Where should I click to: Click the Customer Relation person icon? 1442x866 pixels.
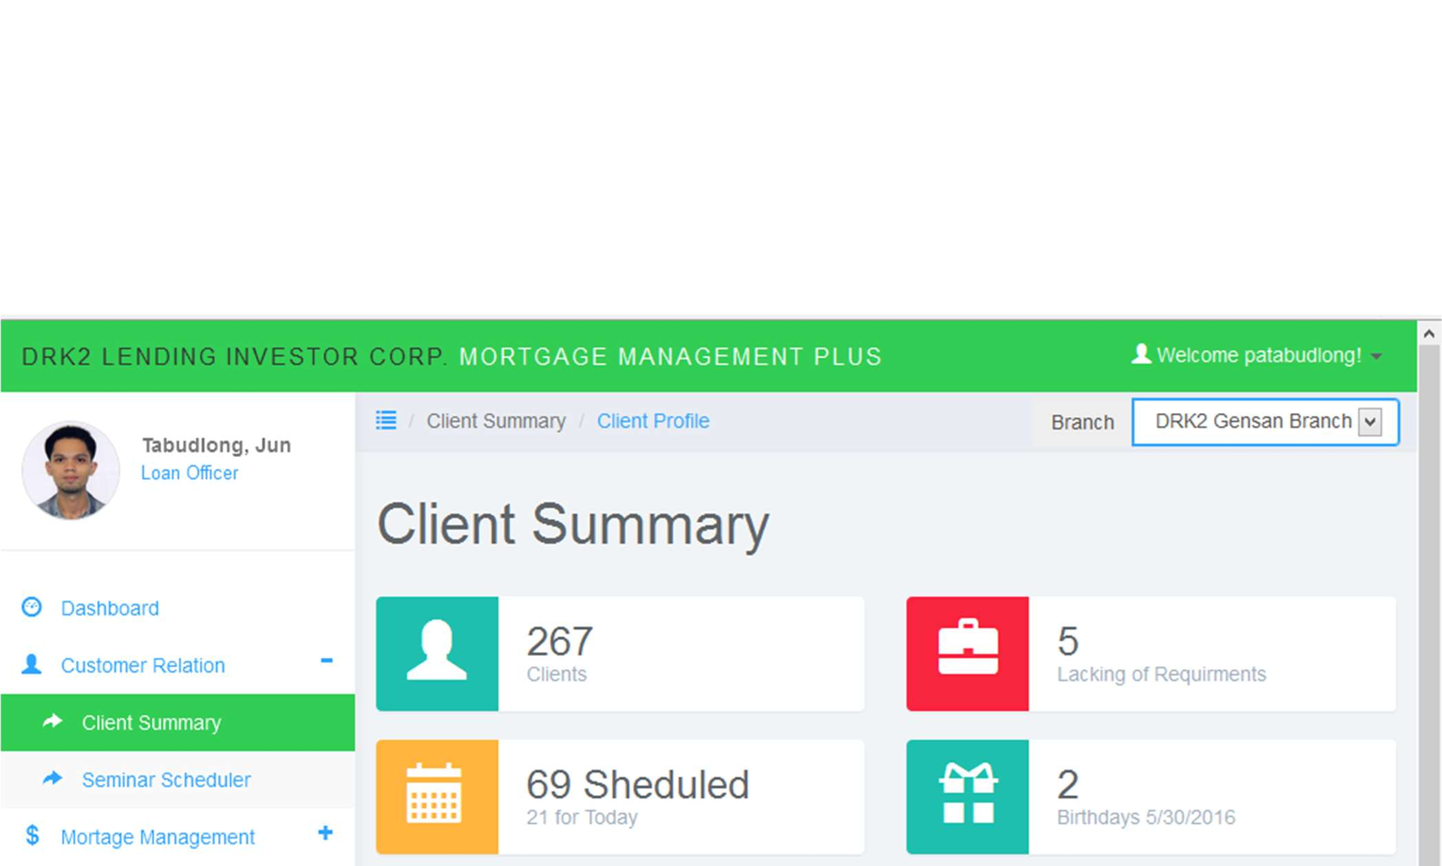(x=32, y=664)
